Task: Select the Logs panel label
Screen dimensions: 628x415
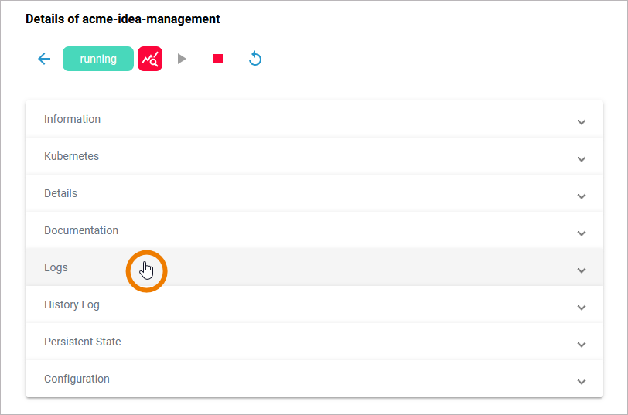Action: coord(56,267)
